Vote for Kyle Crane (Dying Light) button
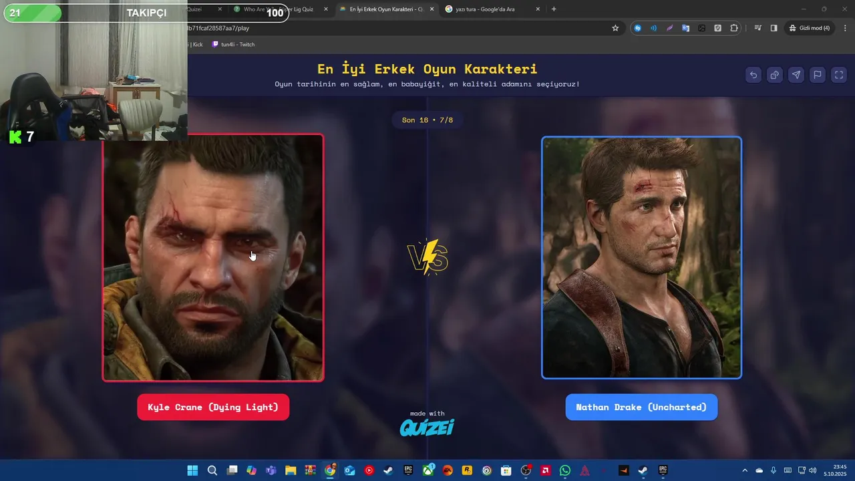The height and width of the screenshot is (481, 855). pyautogui.click(x=213, y=407)
